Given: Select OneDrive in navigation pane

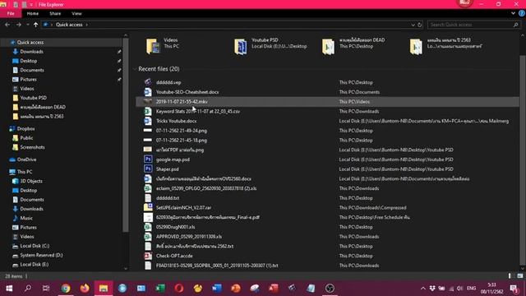Looking at the screenshot, I should [x=26, y=160].
